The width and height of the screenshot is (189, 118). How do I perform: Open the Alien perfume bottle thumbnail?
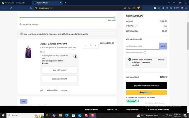tap(28, 52)
